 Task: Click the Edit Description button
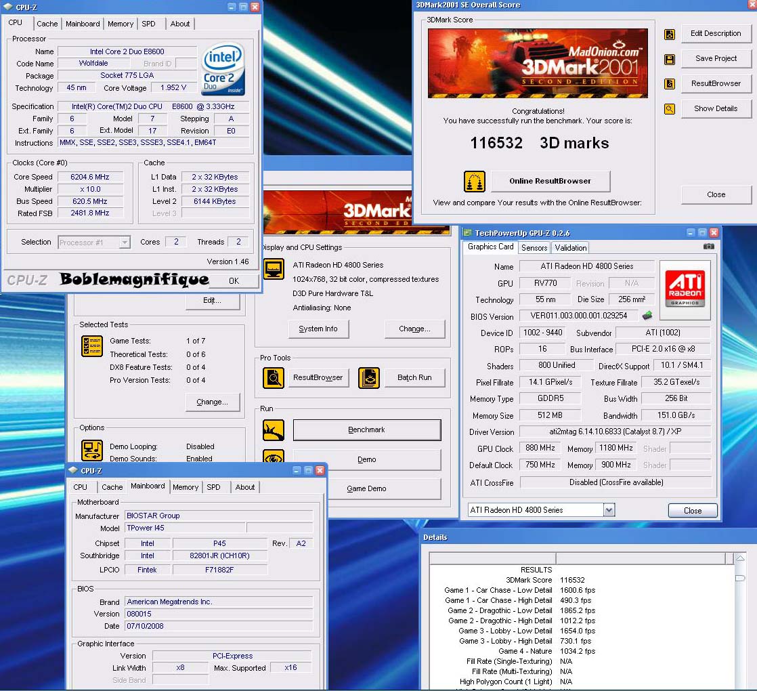[x=716, y=33]
